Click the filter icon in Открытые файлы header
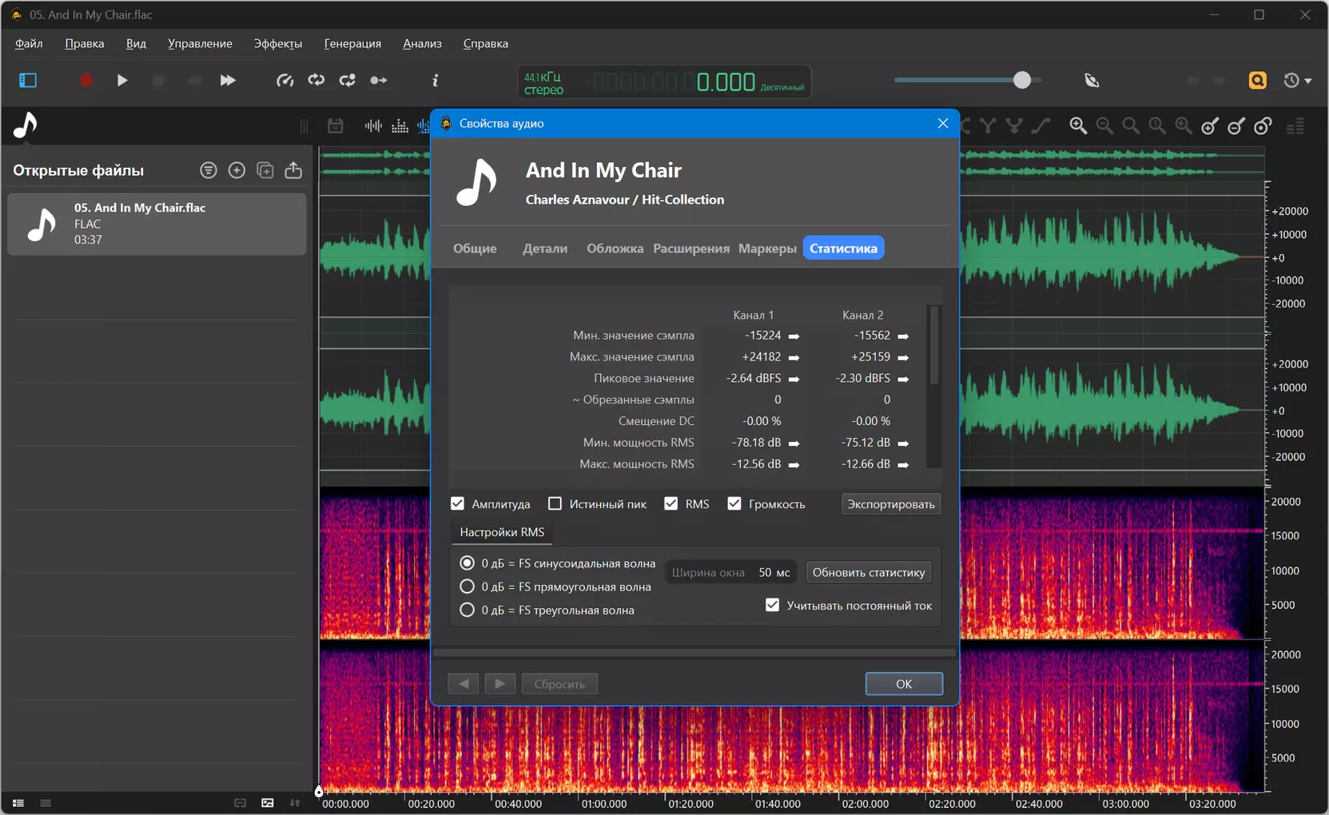 209,170
